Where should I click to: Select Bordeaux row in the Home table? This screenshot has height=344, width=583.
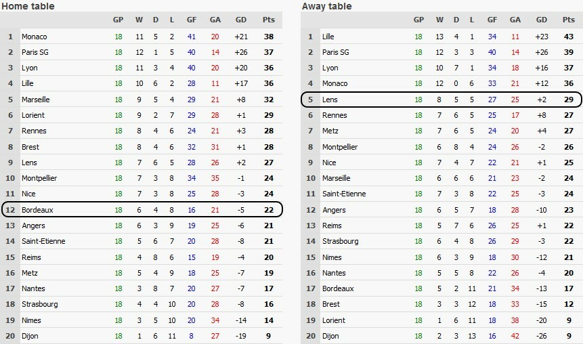(x=142, y=210)
